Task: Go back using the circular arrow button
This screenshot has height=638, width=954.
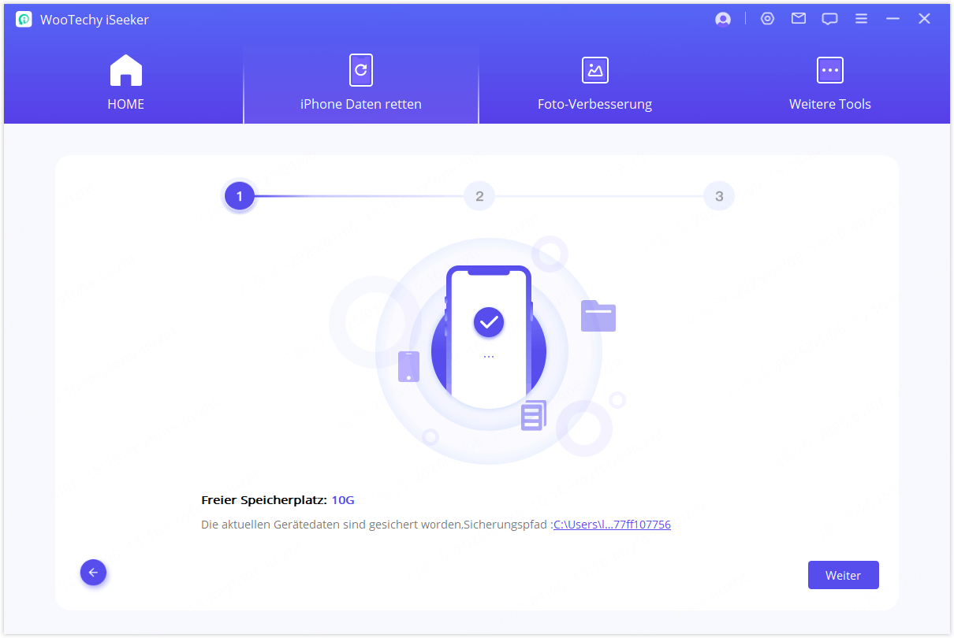Action: (93, 572)
